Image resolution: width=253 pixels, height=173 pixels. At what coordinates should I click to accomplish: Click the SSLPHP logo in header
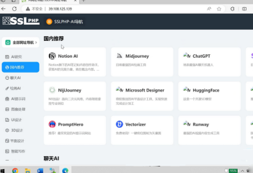pos(21,21)
